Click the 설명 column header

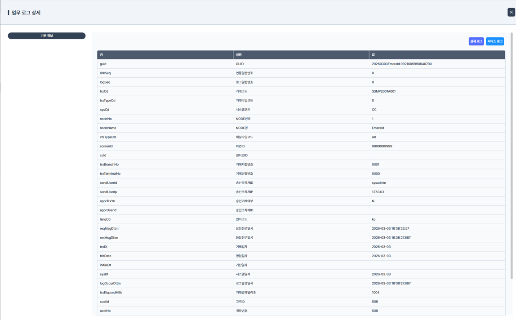(301, 55)
